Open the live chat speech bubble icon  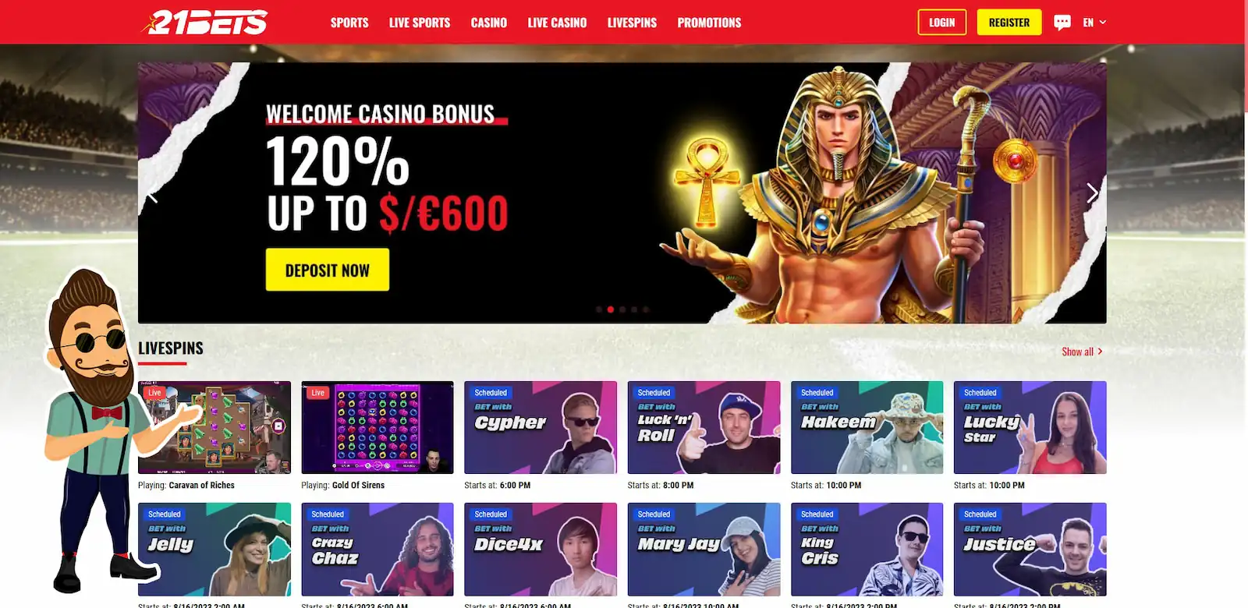[1062, 23]
